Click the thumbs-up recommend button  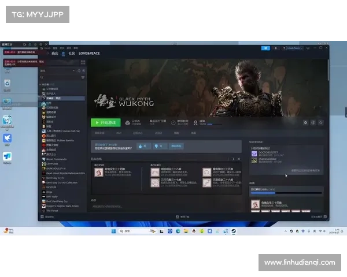click(143, 146)
